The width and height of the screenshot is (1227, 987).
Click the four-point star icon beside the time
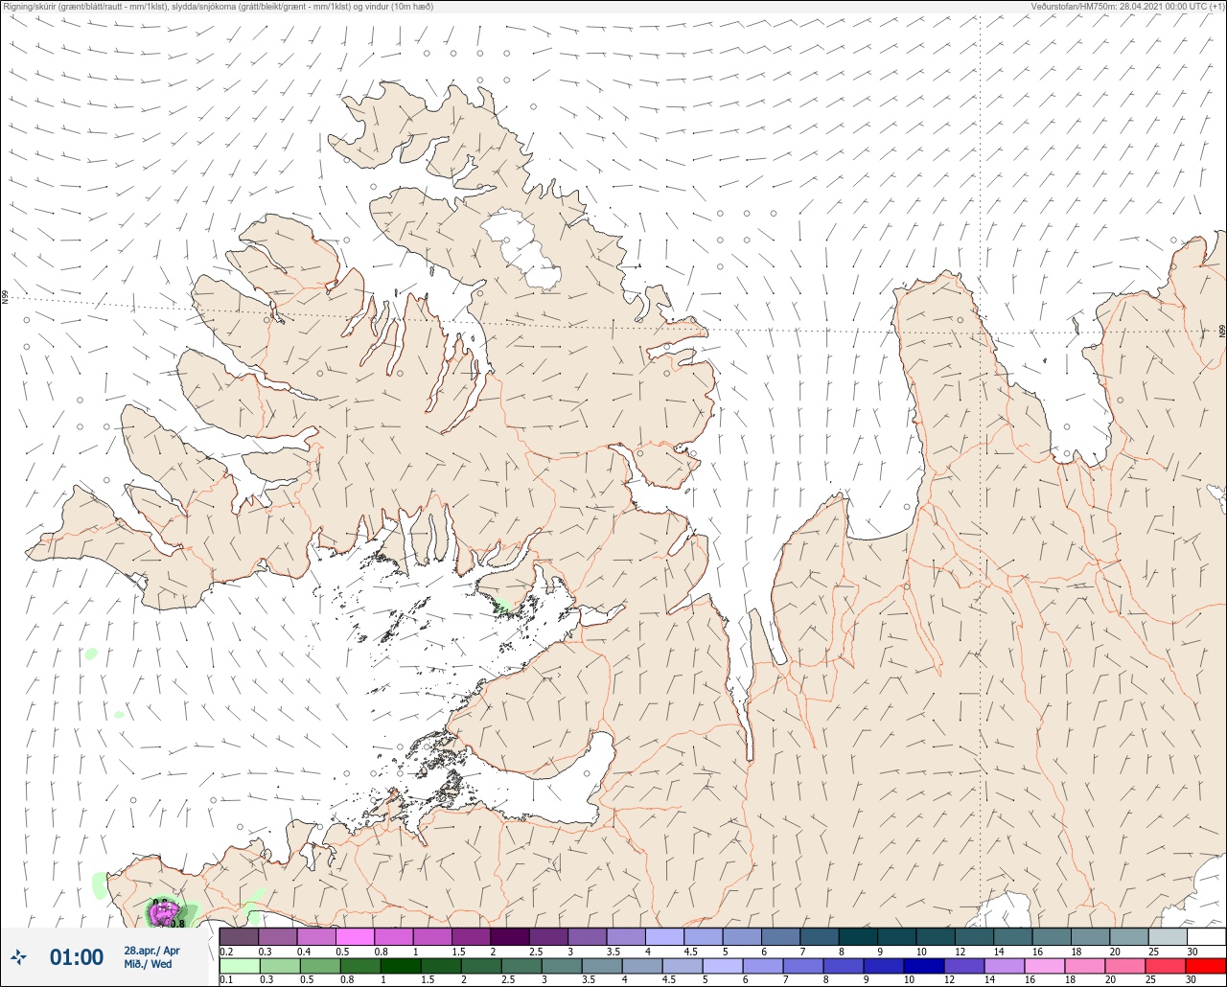[18, 957]
